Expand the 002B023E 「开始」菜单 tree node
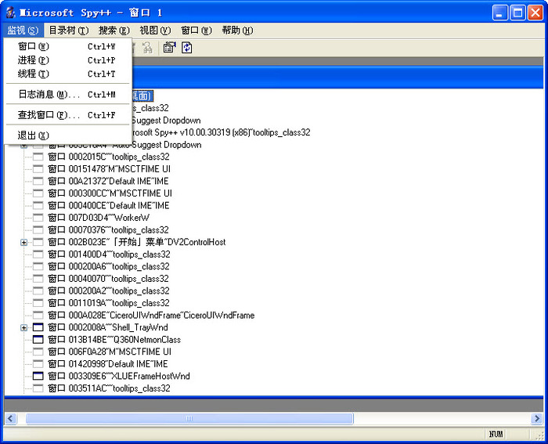Image resolution: width=548 pixels, height=444 pixels. tap(23, 242)
